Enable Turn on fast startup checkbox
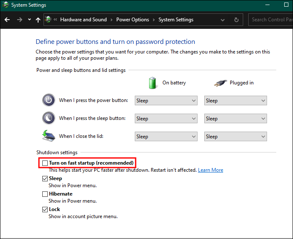 [x=45, y=163]
